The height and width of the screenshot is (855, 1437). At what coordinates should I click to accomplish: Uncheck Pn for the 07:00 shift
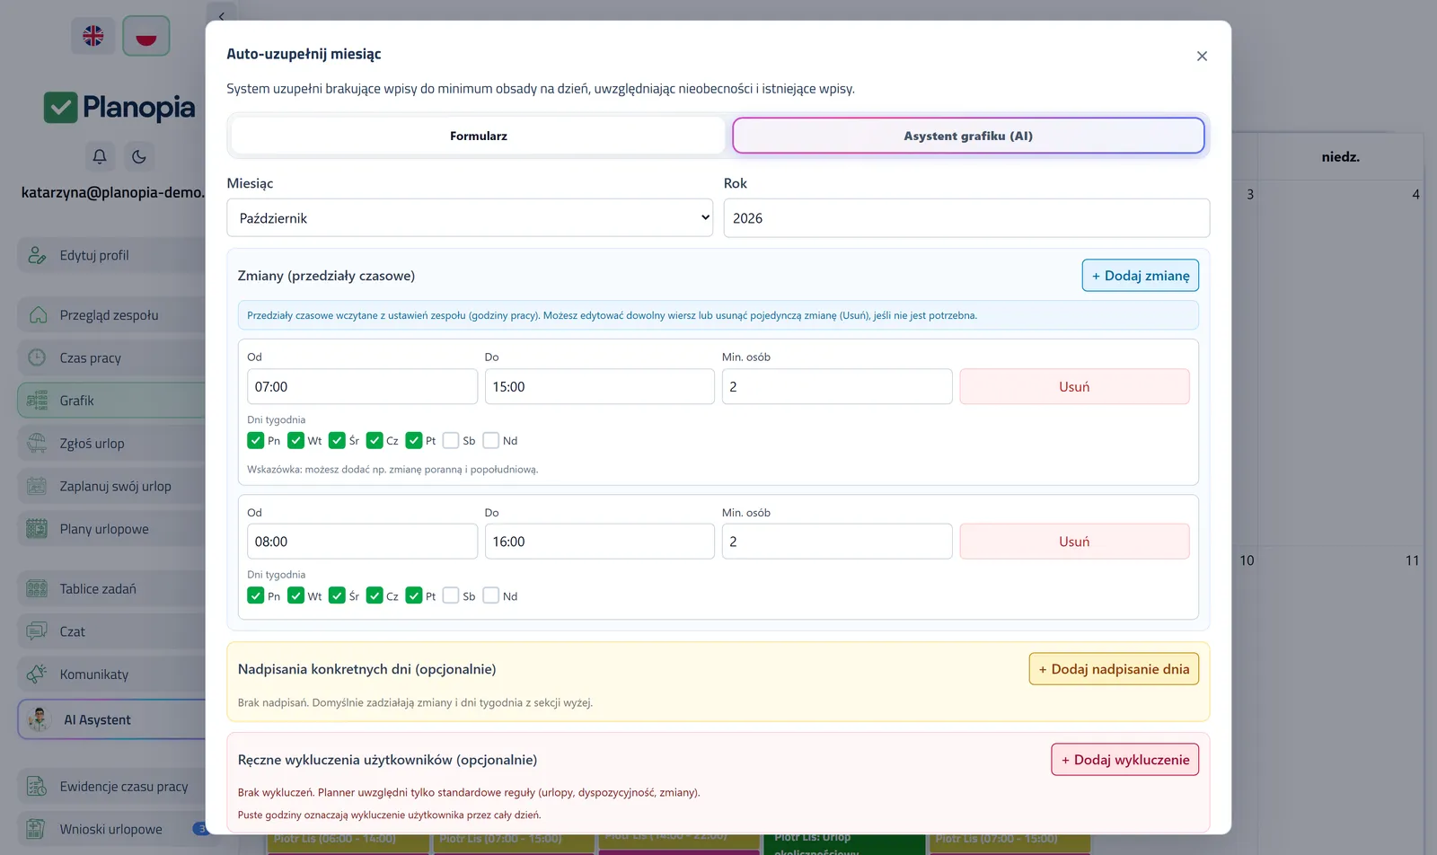pyautogui.click(x=256, y=440)
